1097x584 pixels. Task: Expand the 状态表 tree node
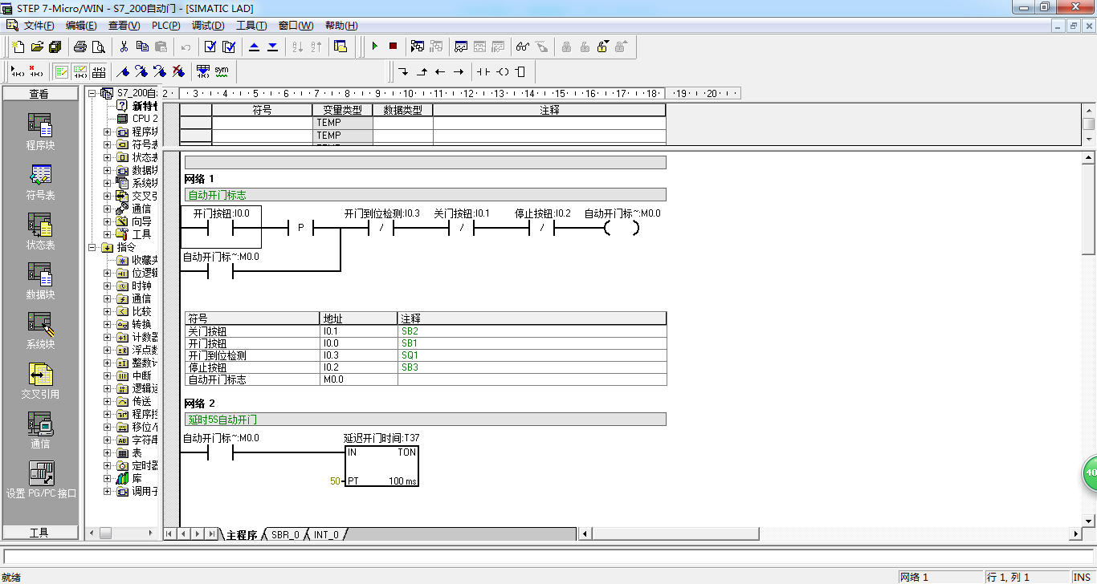(x=108, y=157)
